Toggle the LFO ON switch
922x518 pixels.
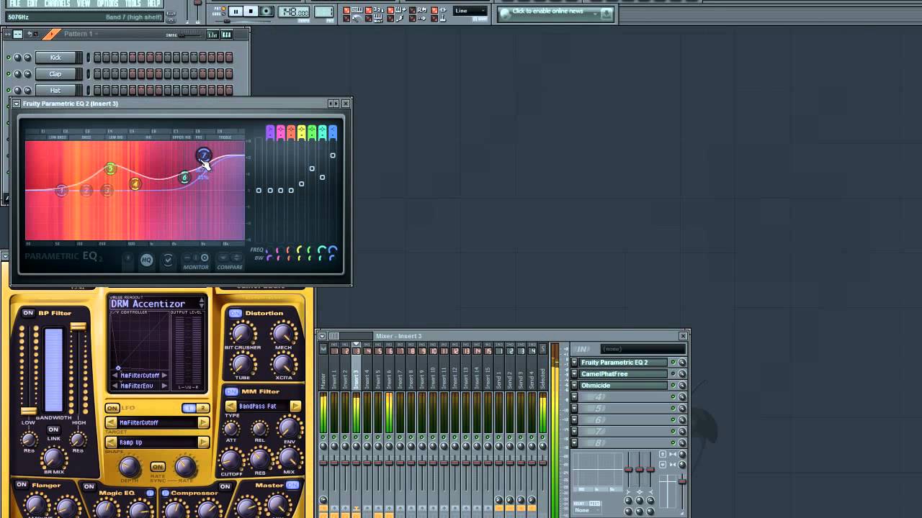[112, 409]
